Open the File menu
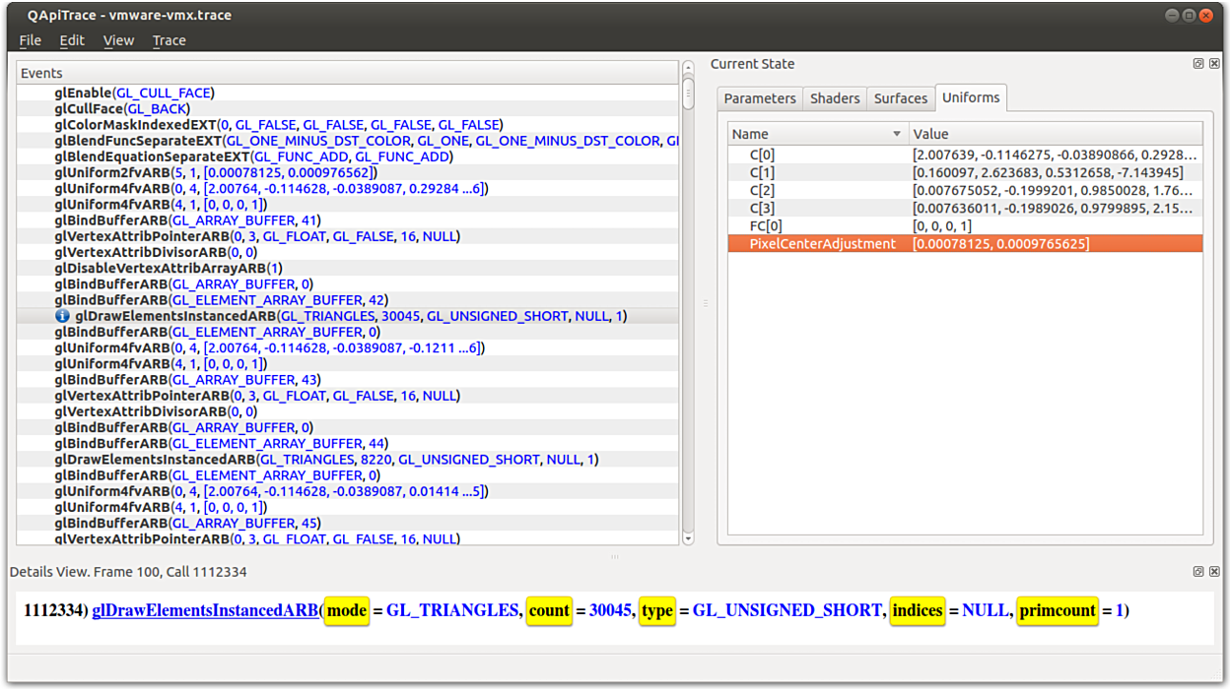This screenshot has width=1230, height=691. pyautogui.click(x=31, y=40)
